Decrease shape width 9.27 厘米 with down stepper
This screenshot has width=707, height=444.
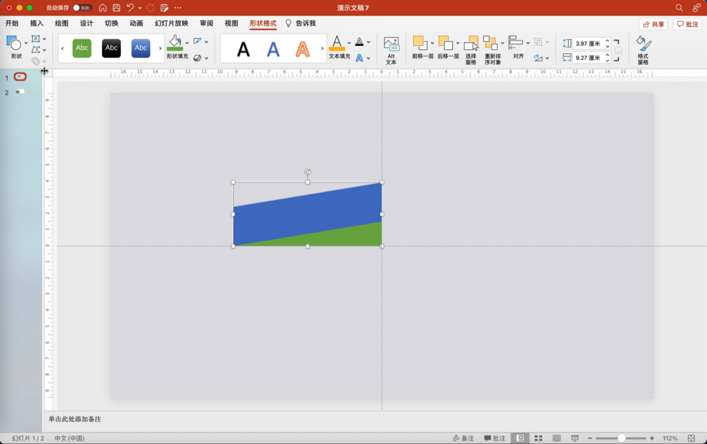click(x=607, y=60)
